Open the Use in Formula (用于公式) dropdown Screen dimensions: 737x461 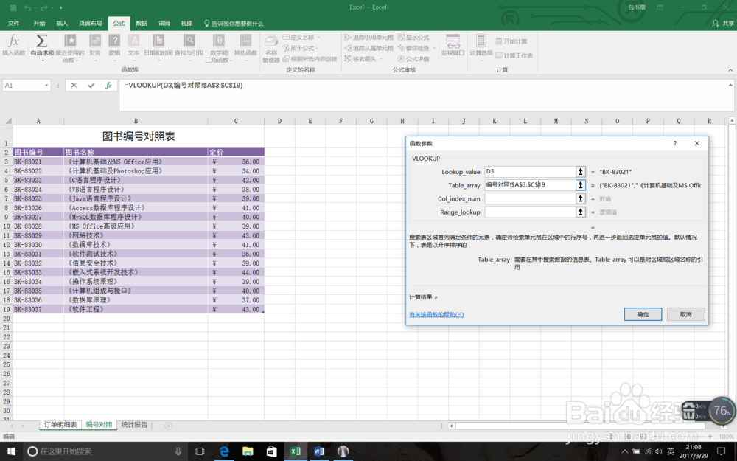tap(301, 48)
